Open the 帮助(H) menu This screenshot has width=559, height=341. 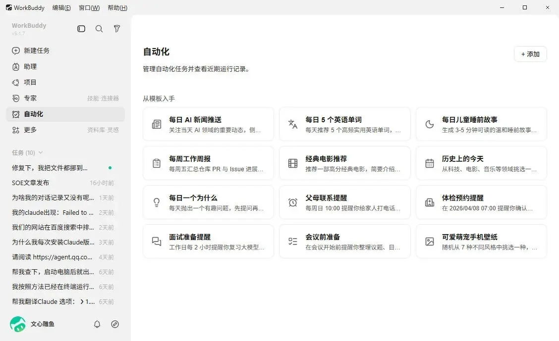pos(117,8)
